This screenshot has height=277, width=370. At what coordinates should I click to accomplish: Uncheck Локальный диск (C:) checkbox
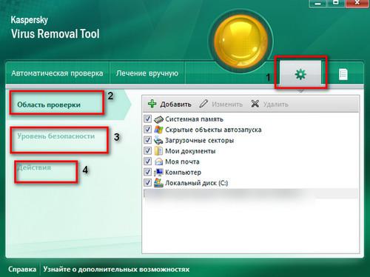point(147,182)
